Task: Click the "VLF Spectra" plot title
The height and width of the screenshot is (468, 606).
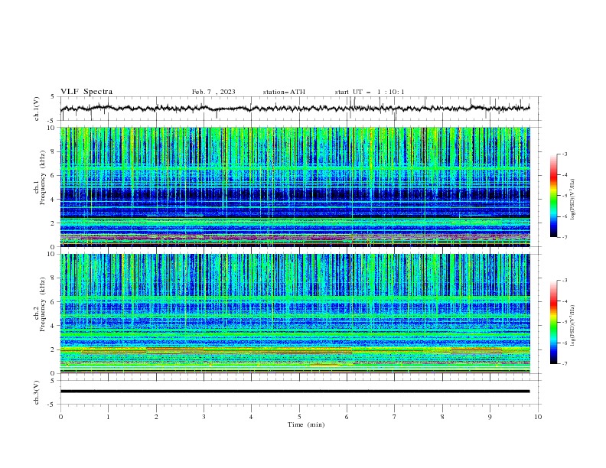Action: 86,92
